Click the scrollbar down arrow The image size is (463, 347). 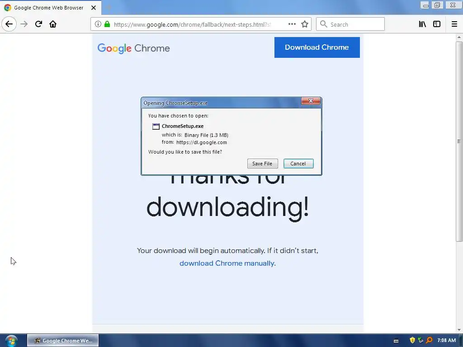click(x=459, y=330)
